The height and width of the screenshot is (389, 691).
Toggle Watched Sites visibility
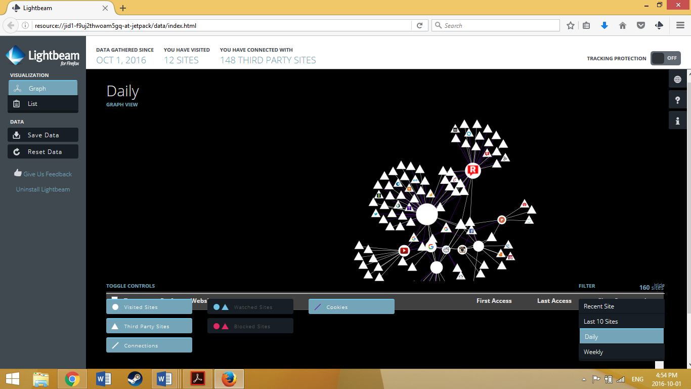click(x=250, y=307)
